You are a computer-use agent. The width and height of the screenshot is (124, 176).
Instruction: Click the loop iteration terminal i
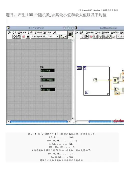click(x=87, y=92)
